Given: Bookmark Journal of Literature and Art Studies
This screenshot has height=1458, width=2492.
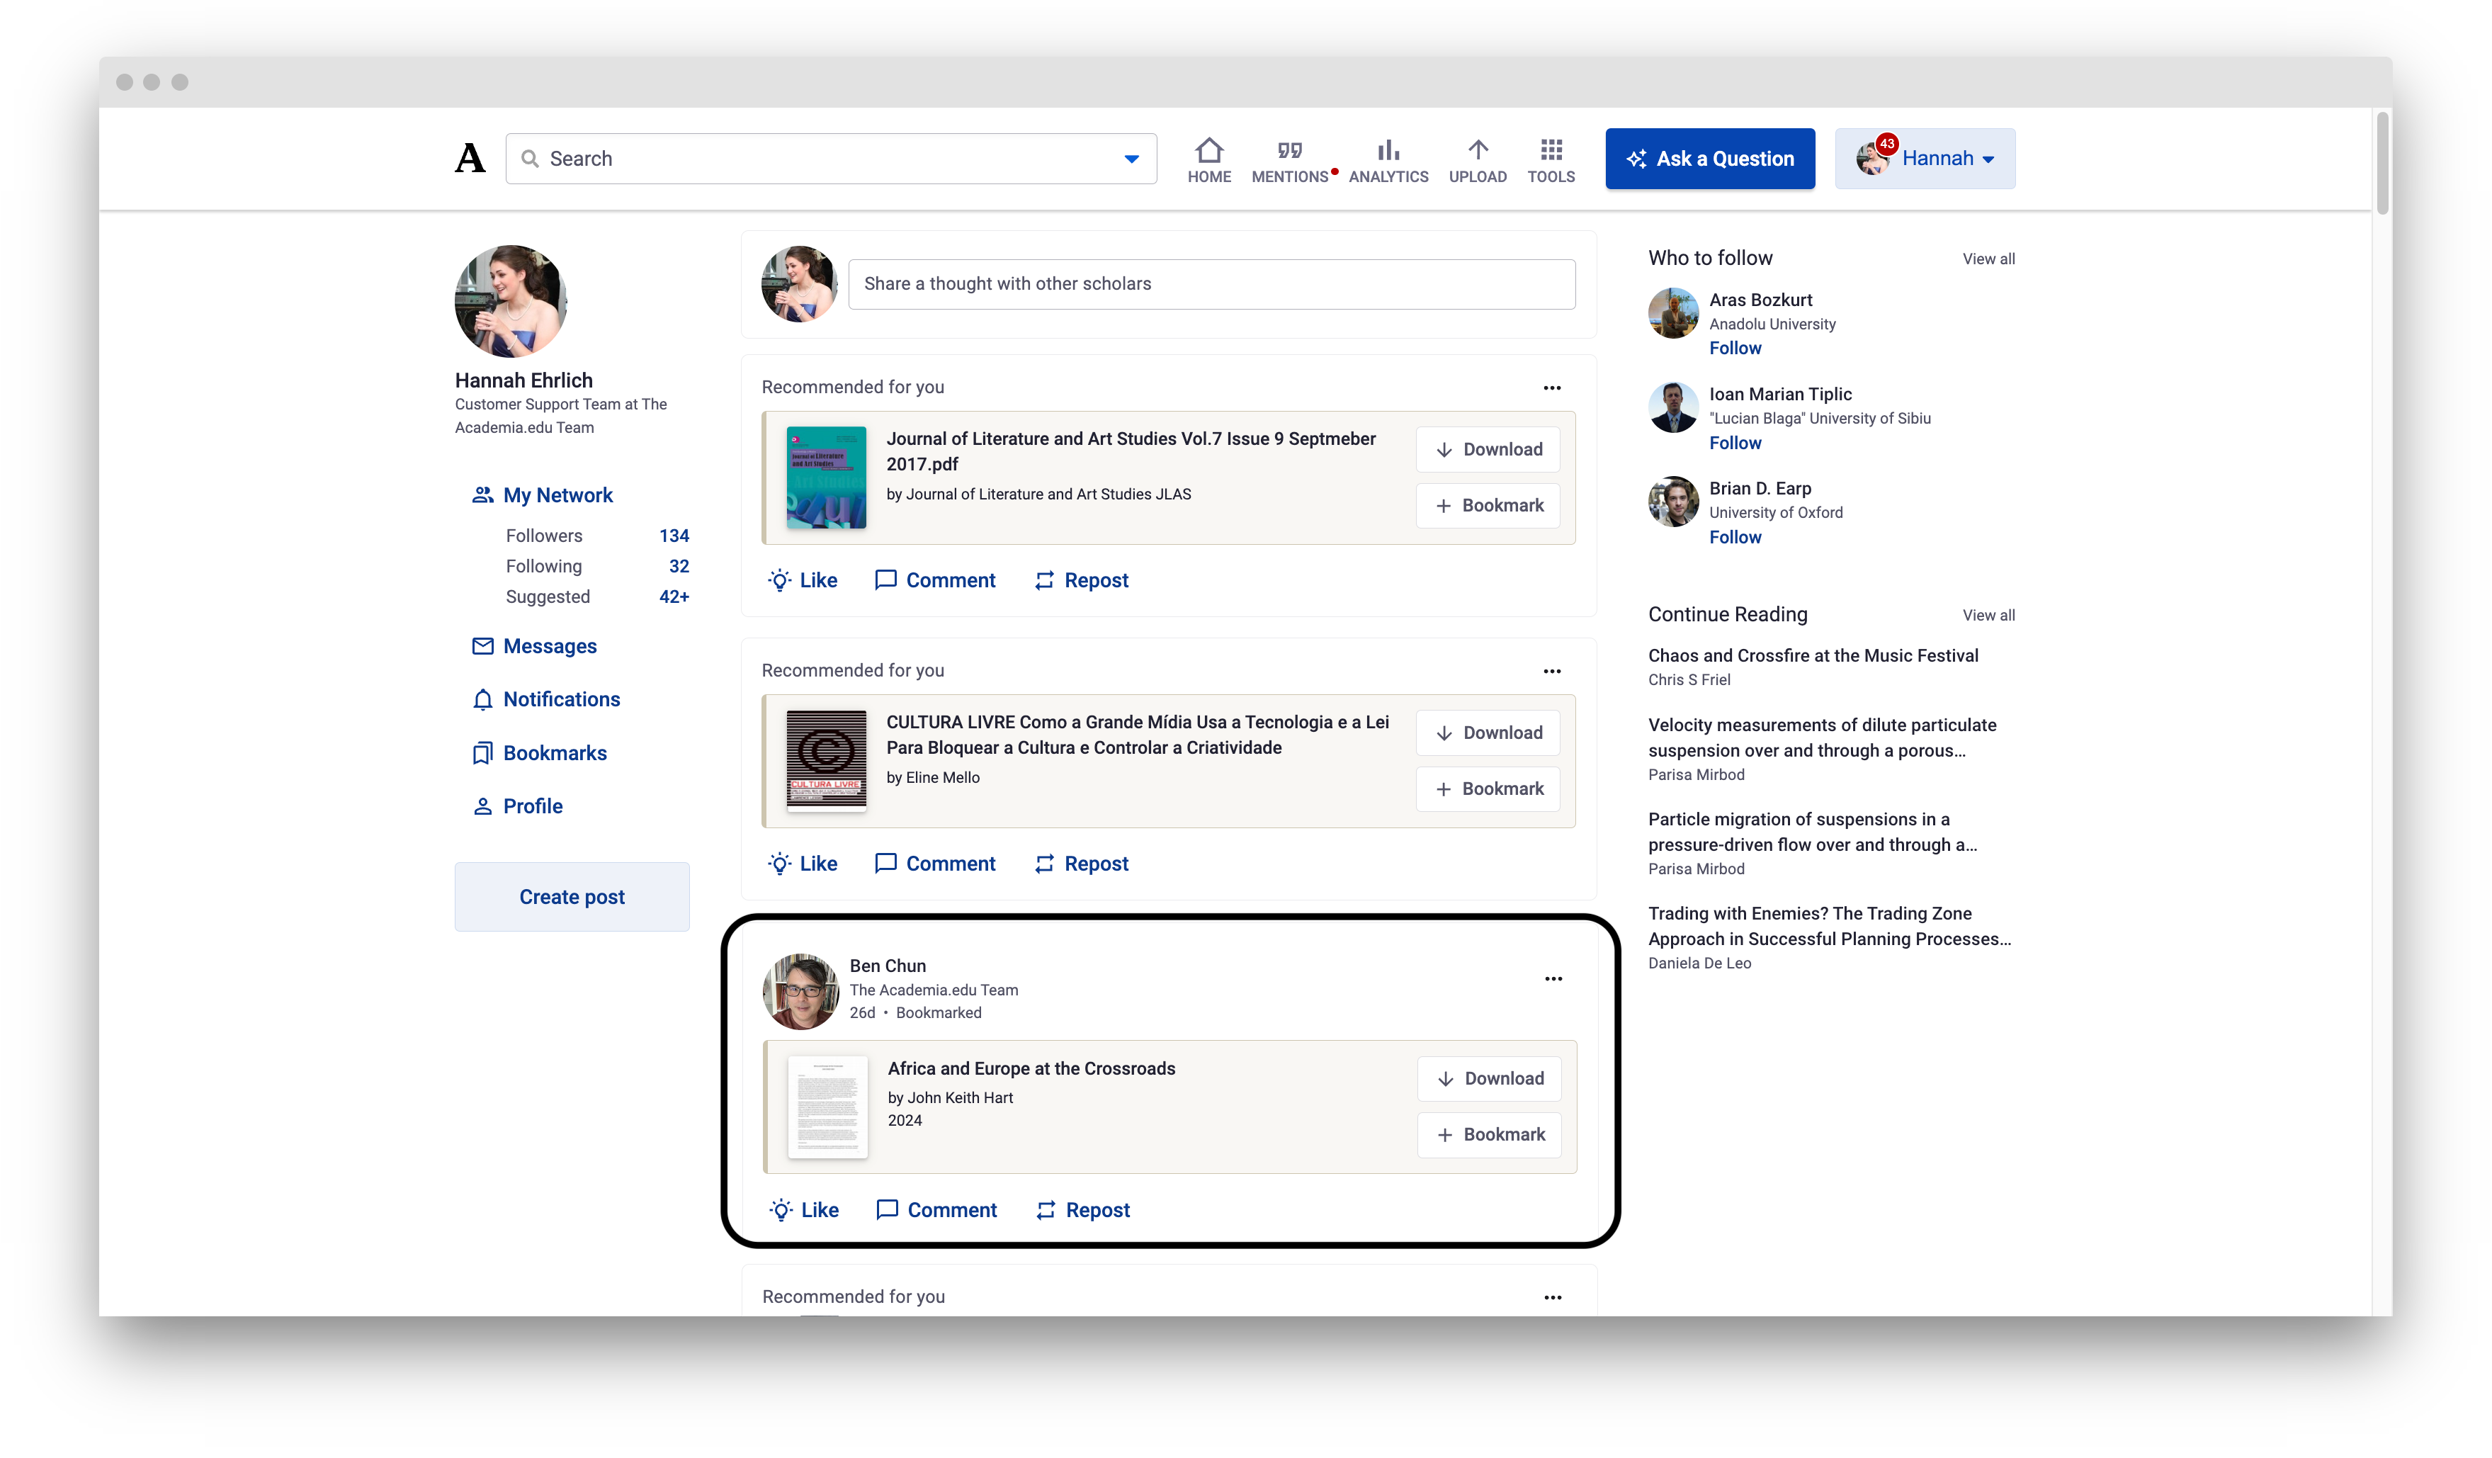Looking at the screenshot, I should point(1488,505).
